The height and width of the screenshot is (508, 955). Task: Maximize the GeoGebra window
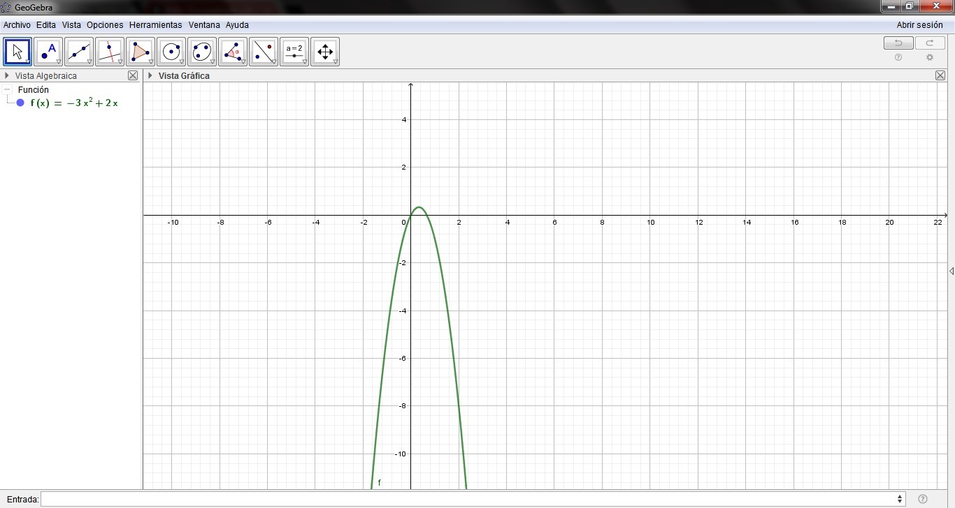pyautogui.click(x=909, y=6)
